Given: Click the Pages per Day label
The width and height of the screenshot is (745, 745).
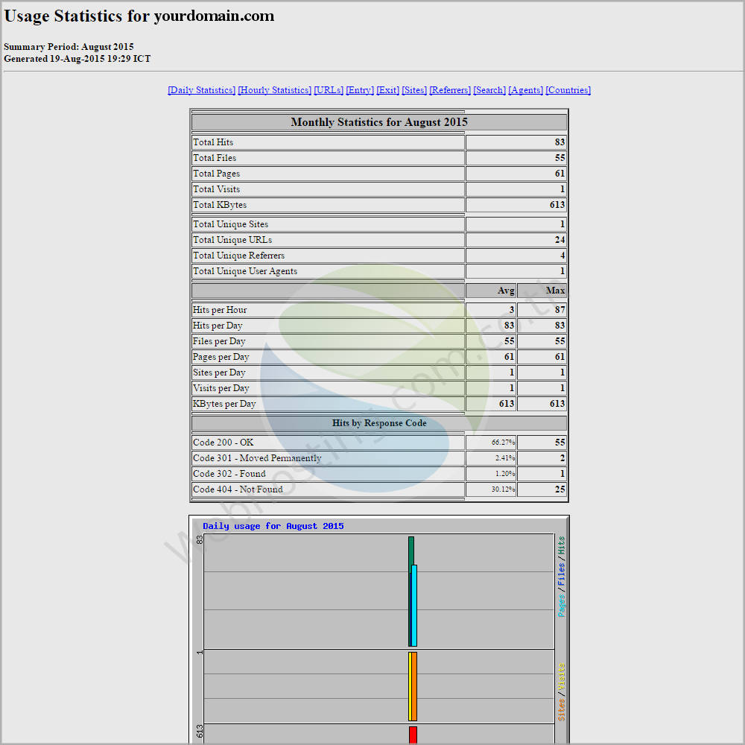Looking at the screenshot, I should coord(221,357).
